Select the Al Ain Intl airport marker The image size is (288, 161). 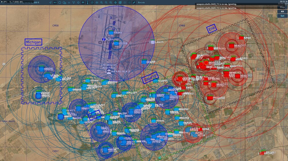coord(104,39)
